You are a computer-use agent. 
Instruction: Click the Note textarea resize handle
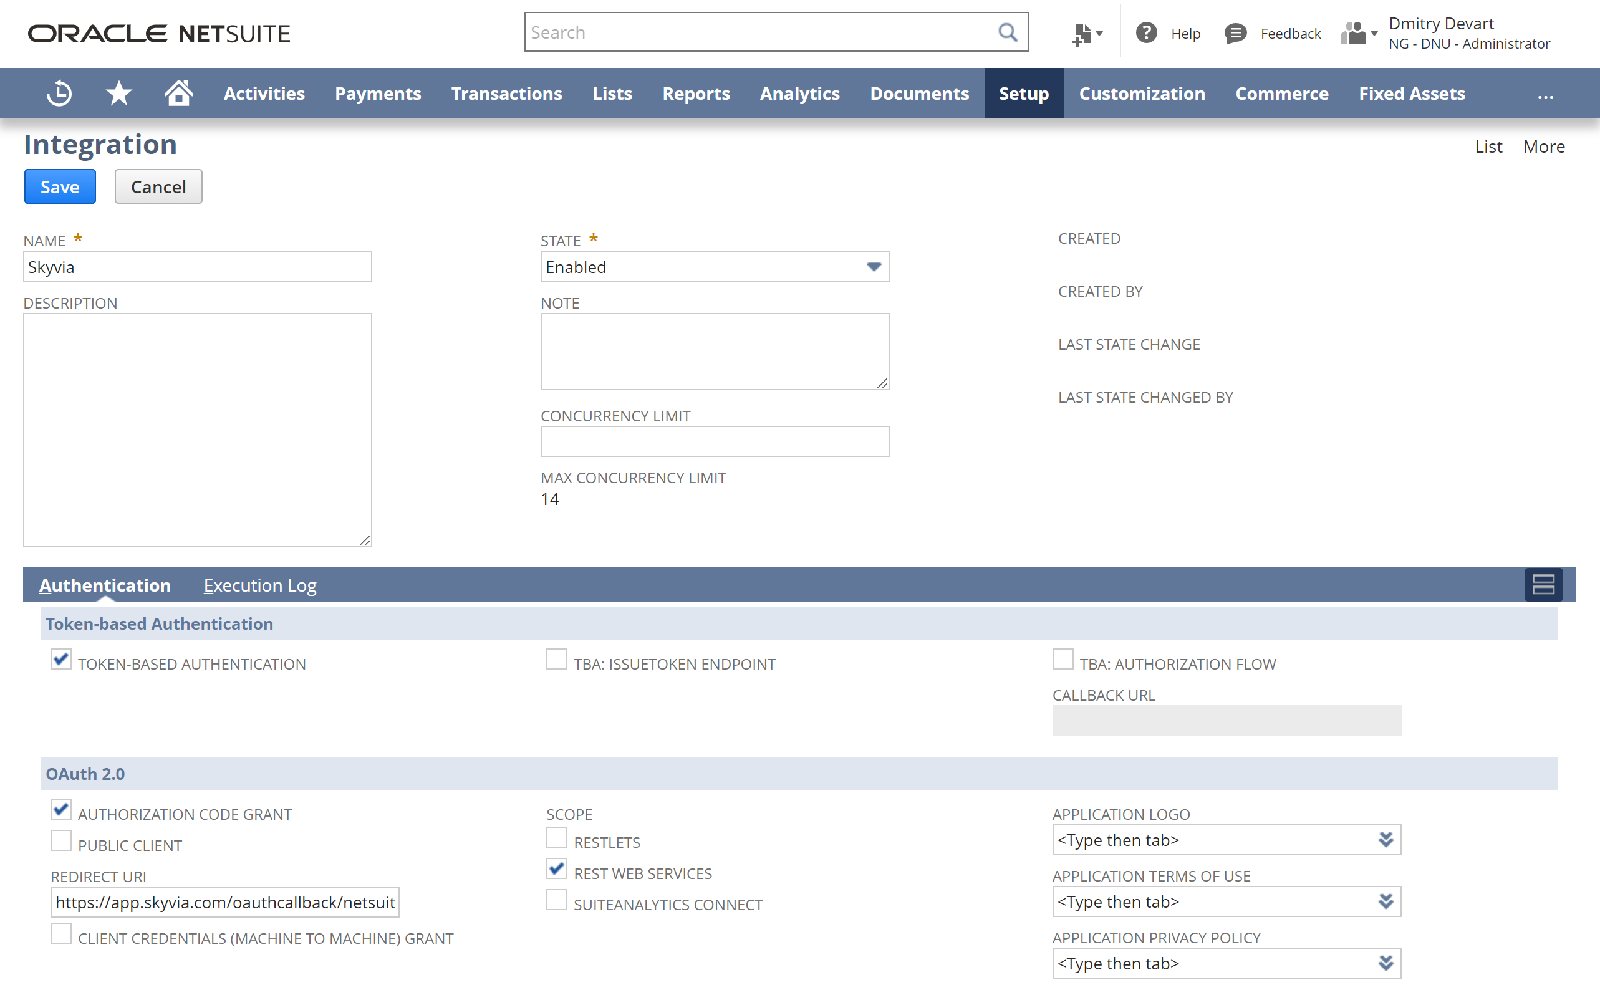click(x=882, y=383)
